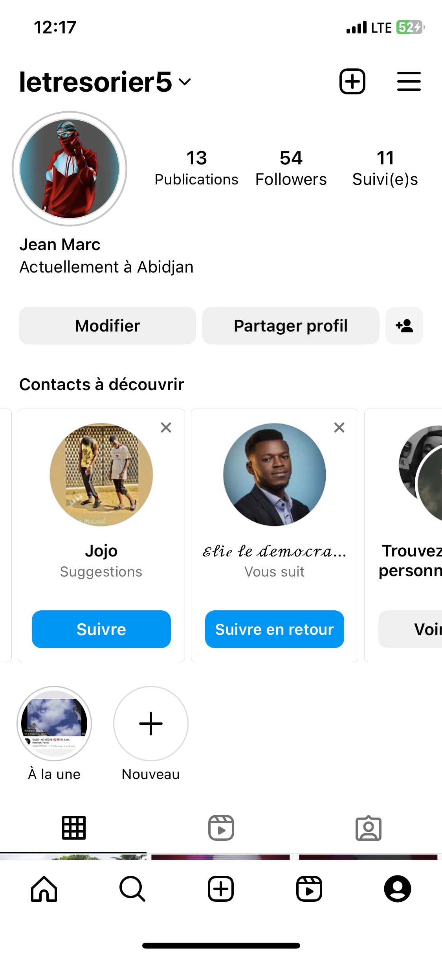
Task: Open the hamburger menu
Action: tap(409, 81)
